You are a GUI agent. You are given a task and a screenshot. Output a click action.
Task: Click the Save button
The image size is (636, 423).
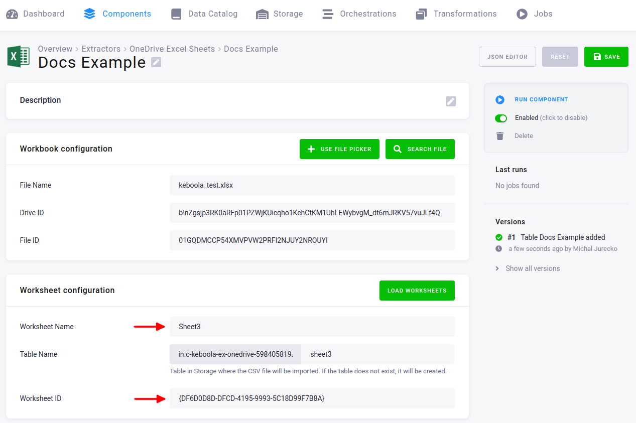click(x=606, y=57)
